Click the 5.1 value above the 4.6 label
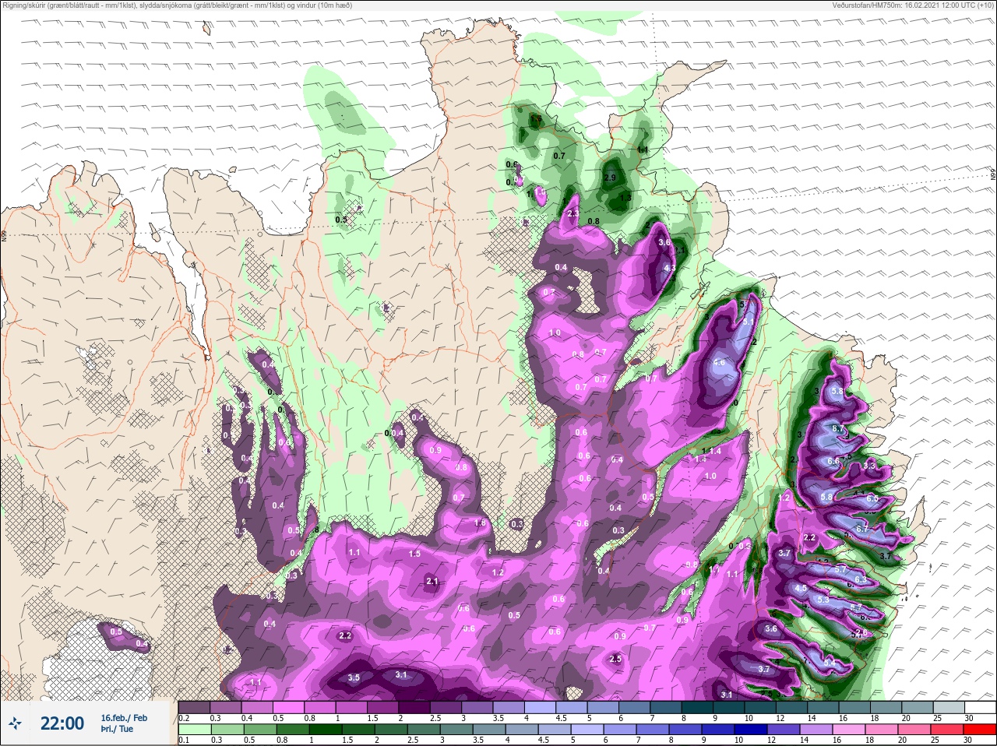This screenshot has height=746, width=997. coord(749,322)
